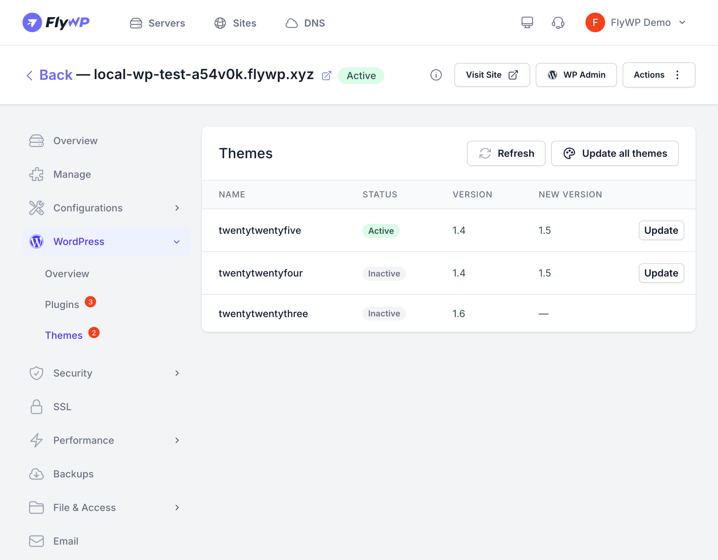Click Update all themes button
Image resolution: width=718 pixels, height=560 pixels.
point(615,153)
